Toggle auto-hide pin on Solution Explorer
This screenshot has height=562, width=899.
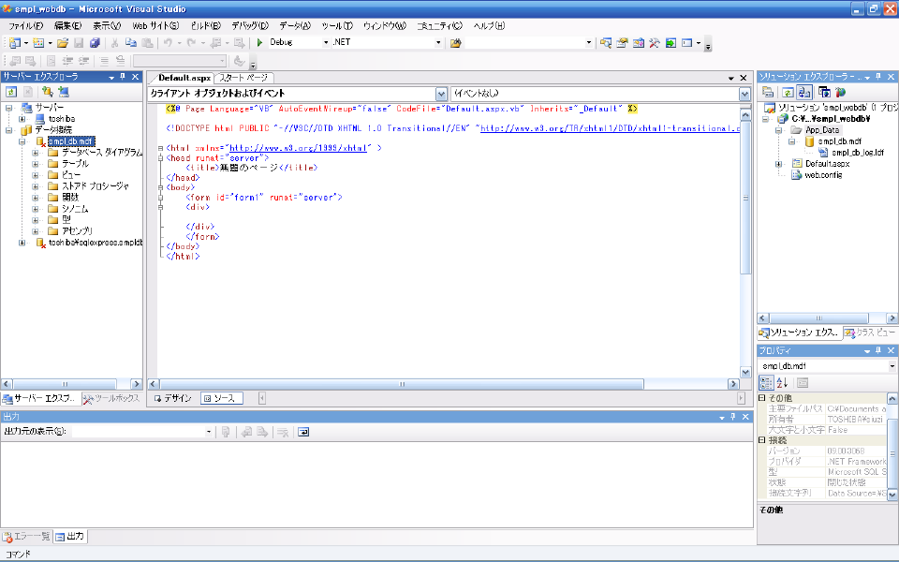coord(878,76)
